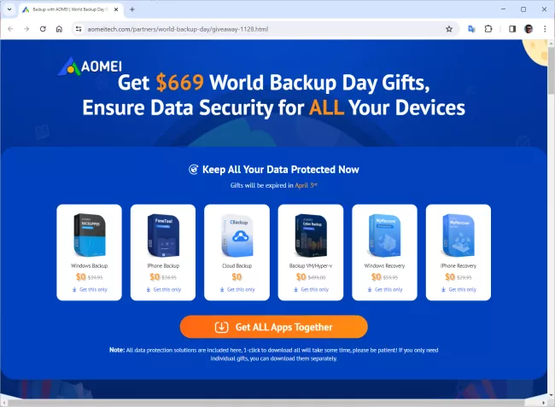Viewport: 555px width, 407px height.
Task: Bookmark this page with star icon
Action: (449, 29)
